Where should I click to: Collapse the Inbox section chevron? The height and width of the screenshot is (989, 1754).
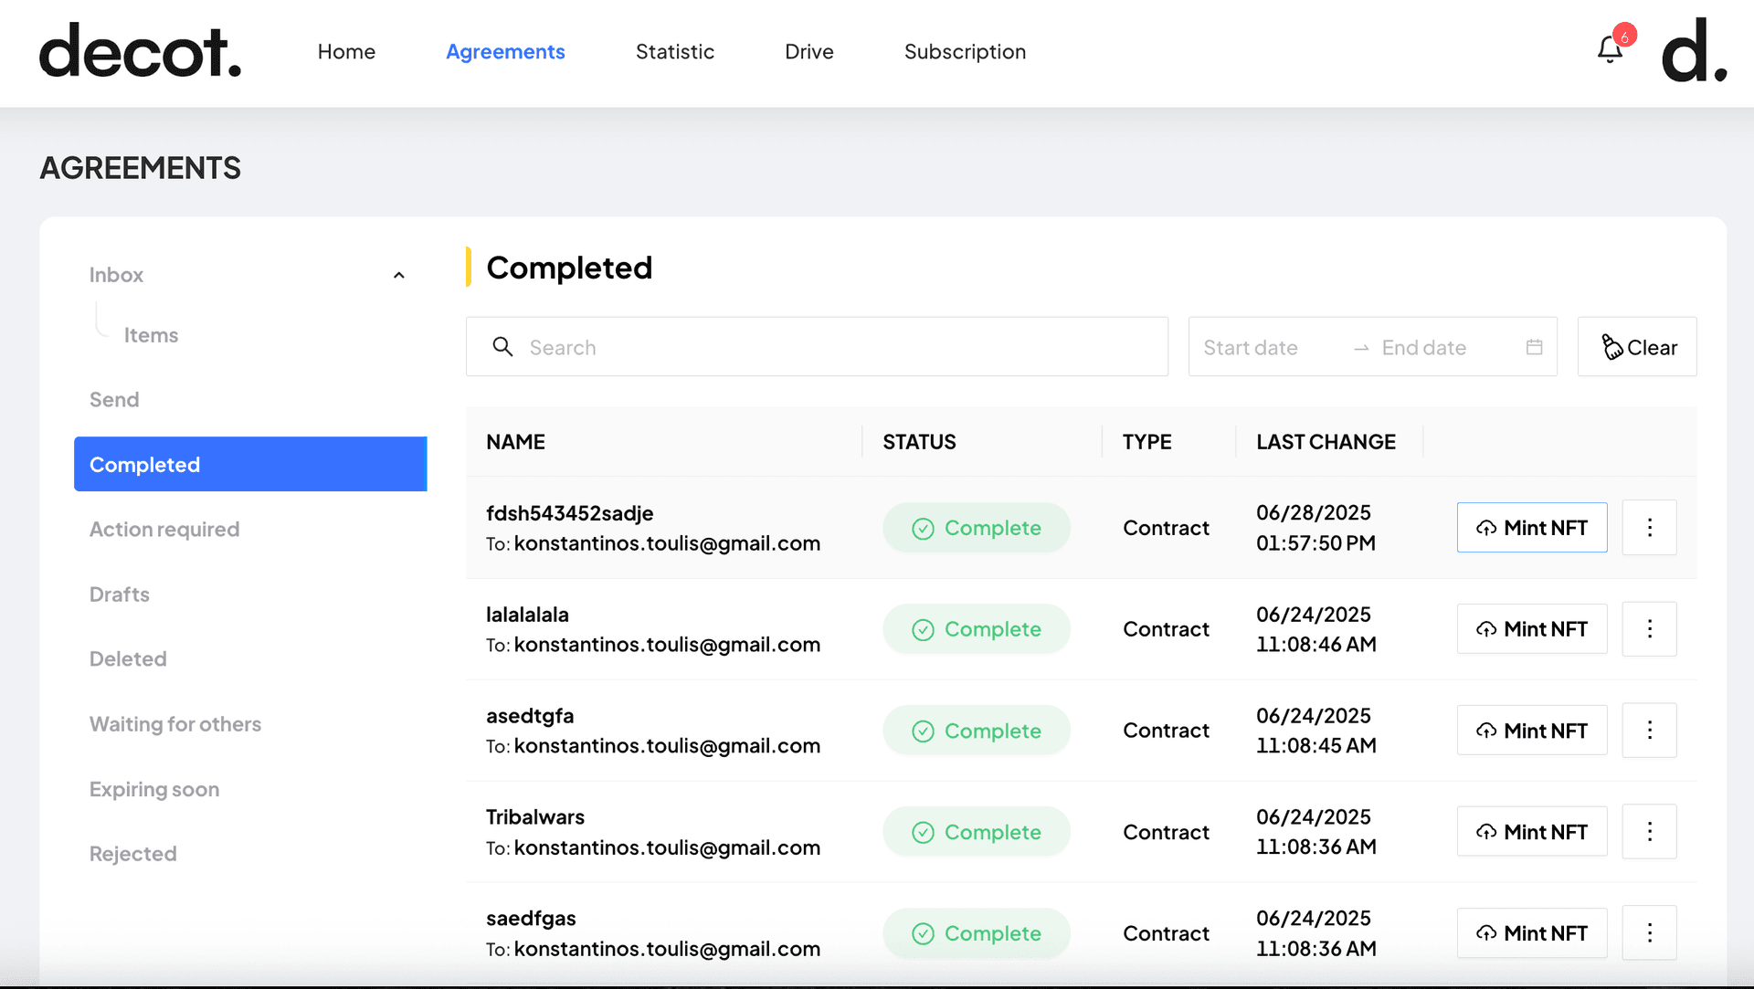tap(399, 275)
